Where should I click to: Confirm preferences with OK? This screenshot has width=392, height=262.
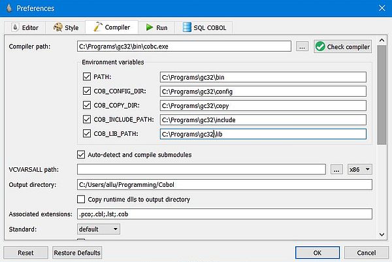click(318, 253)
